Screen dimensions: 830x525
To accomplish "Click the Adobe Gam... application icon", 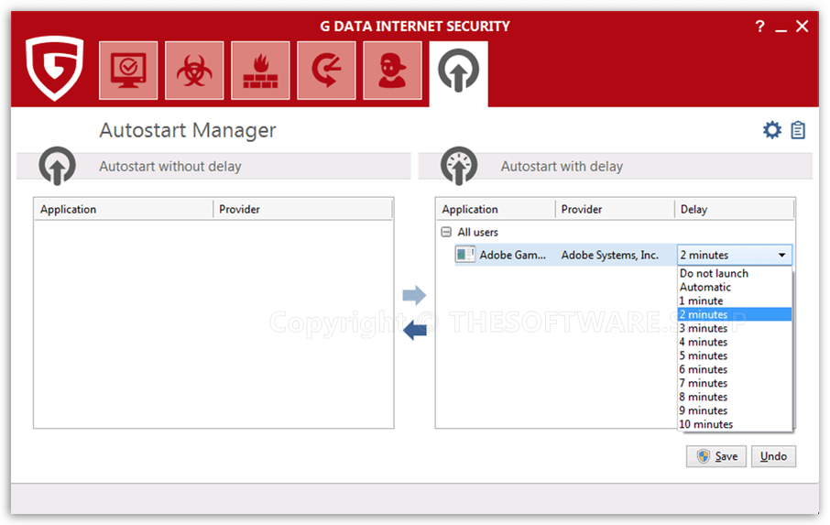I will point(464,255).
